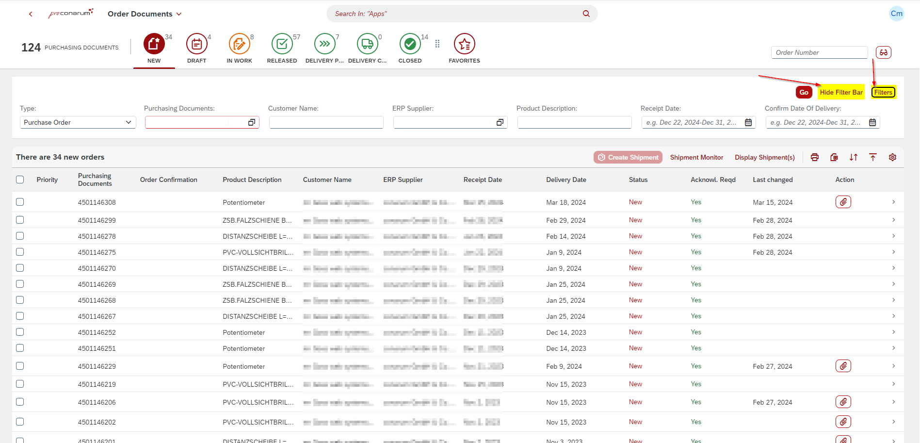Open value help for Purchasing Documents field

251,122
